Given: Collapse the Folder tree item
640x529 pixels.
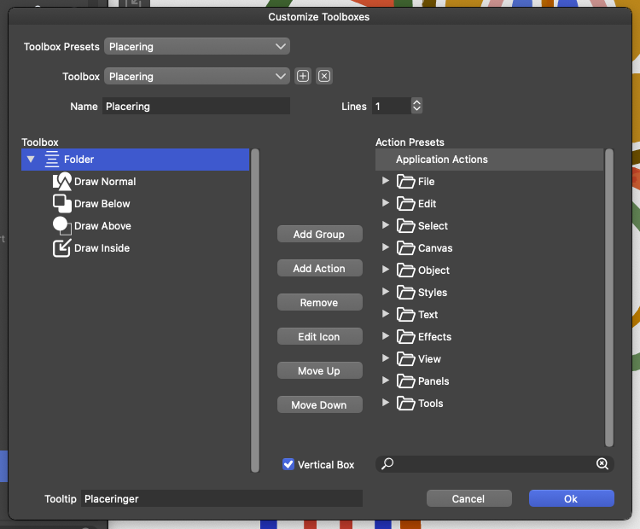Looking at the screenshot, I should 31,160.
